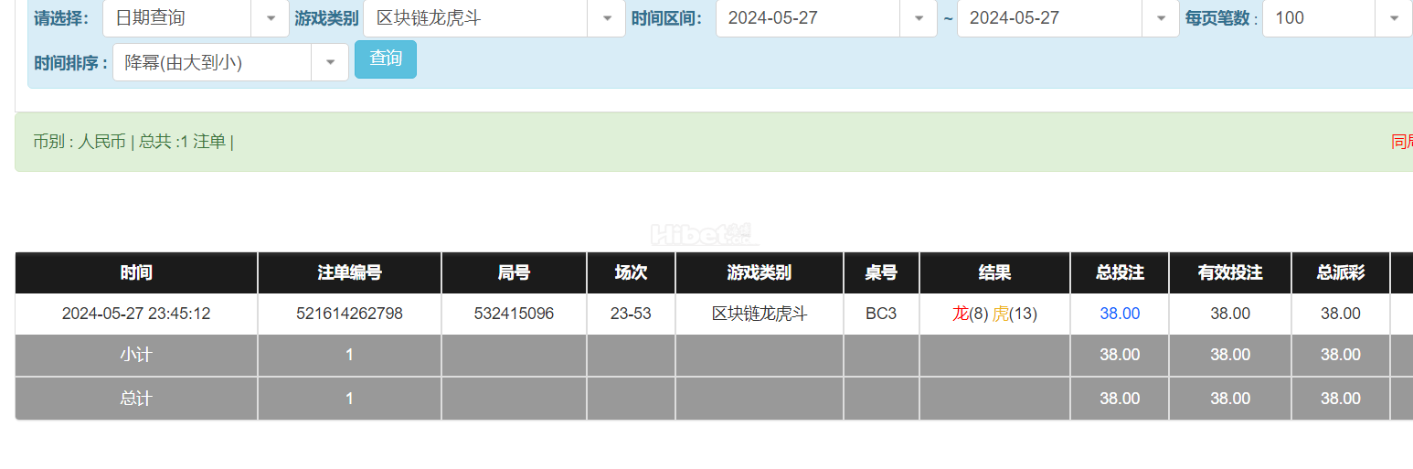Click 38.00 payout in data row
The image size is (1413, 469).
click(1341, 314)
